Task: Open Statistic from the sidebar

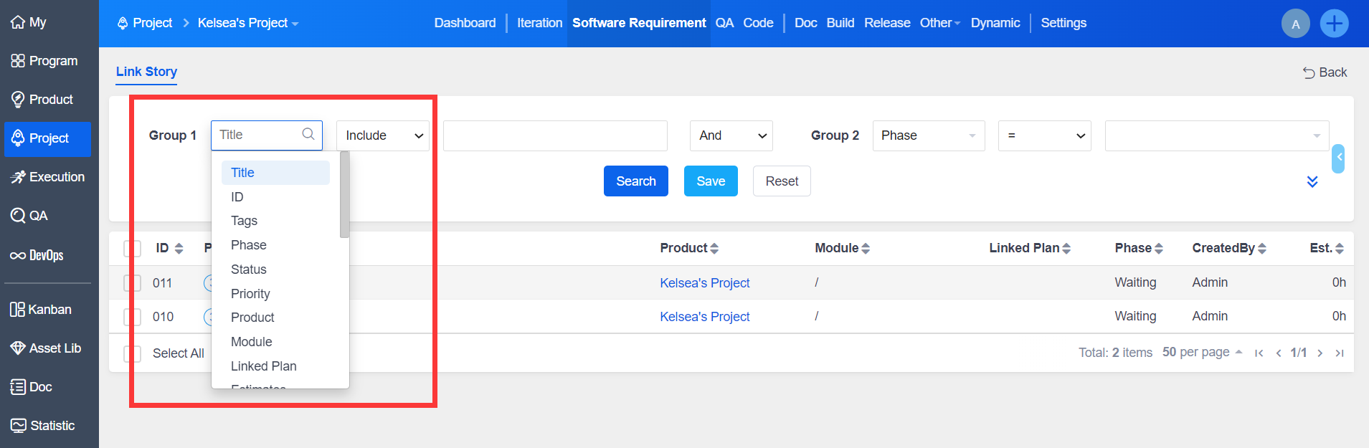Action: pos(43,426)
